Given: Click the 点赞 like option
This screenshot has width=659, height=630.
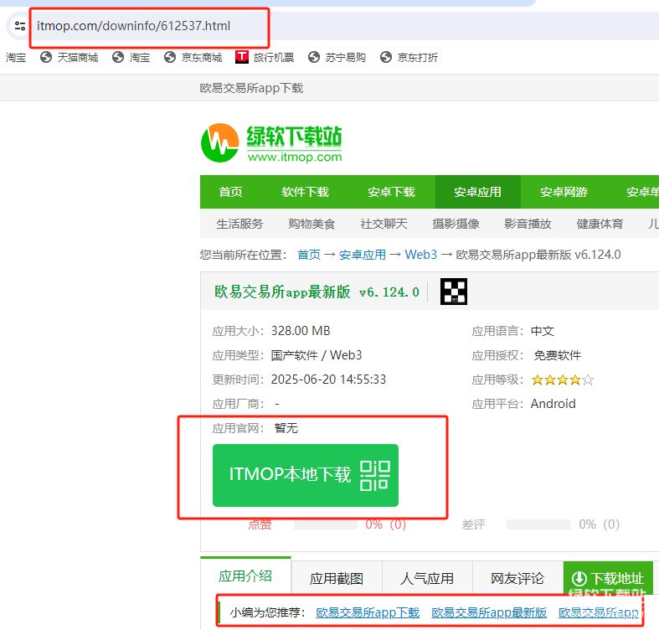Looking at the screenshot, I should (260, 524).
